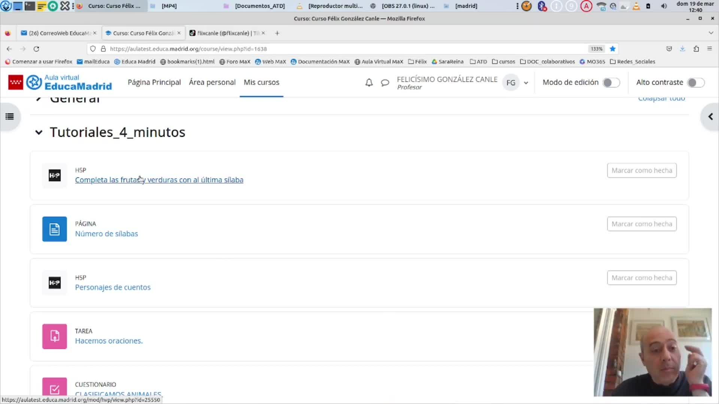This screenshot has width=719, height=404.
Task: Go to Área personal menu
Action: 212,82
